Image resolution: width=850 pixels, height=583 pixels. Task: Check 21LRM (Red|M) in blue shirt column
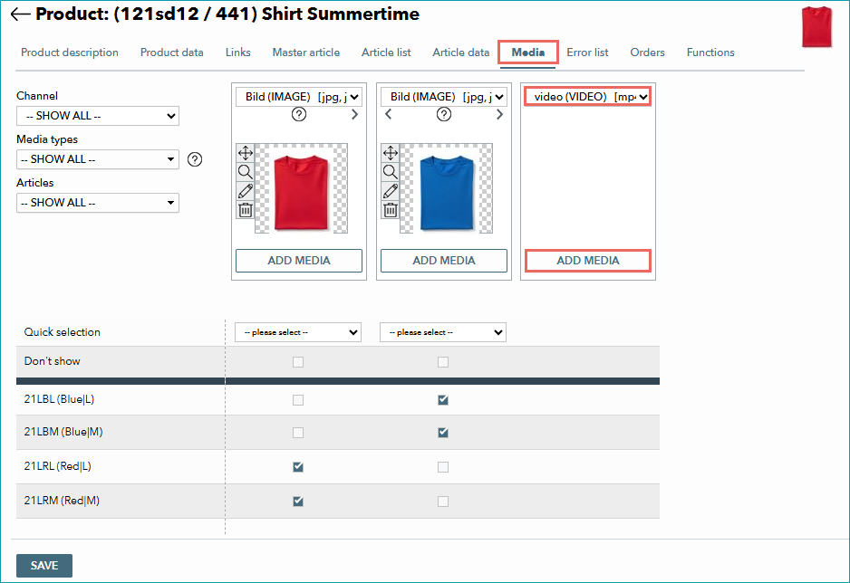click(x=443, y=502)
